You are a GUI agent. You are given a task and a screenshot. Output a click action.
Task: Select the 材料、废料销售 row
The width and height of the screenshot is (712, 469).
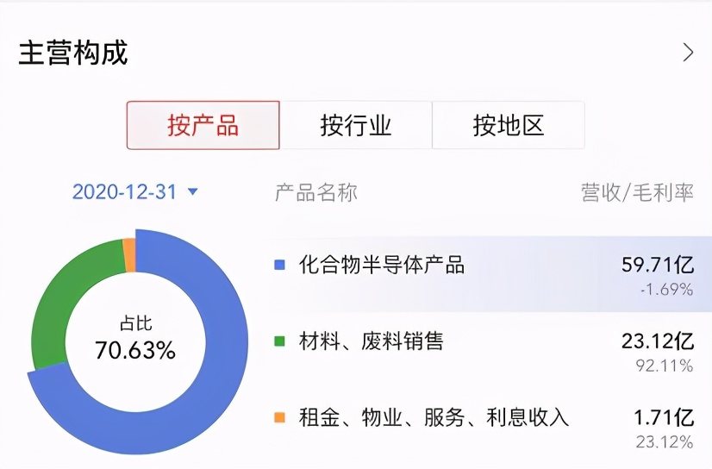click(489, 351)
